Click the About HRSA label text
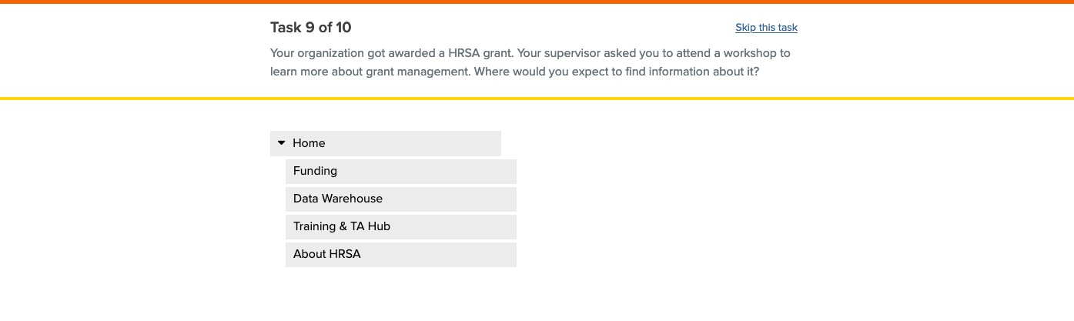The image size is (1074, 321). 326,254
